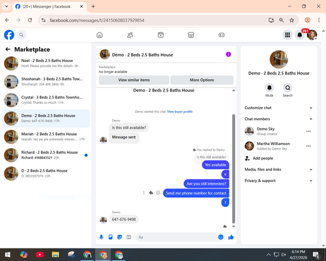Click the Demo Sky member name

click(x=265, y=129)
